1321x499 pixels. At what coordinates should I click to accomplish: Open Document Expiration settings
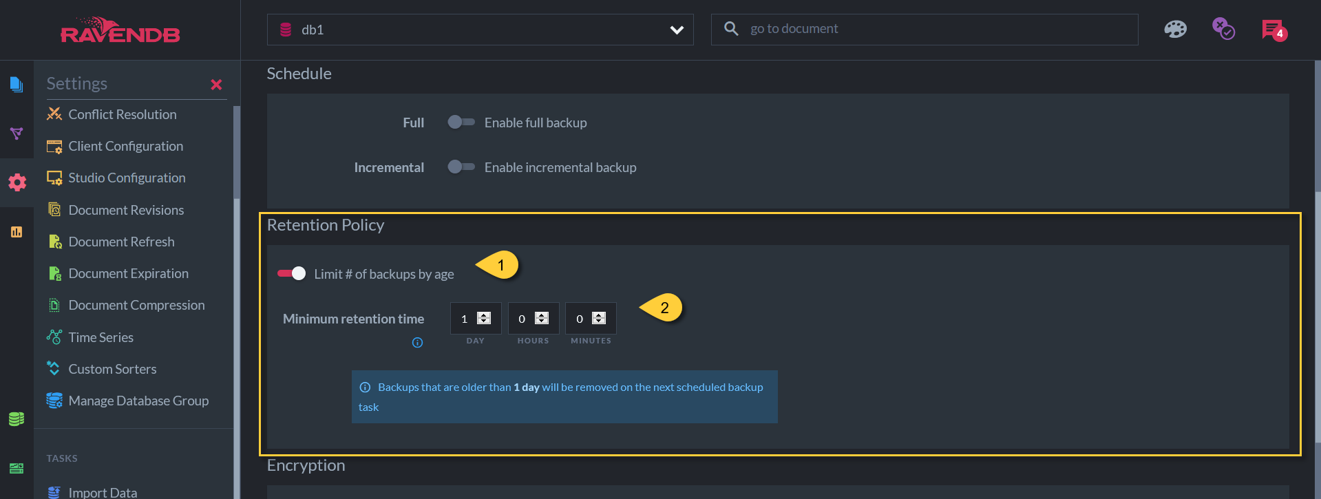point(129,273)
